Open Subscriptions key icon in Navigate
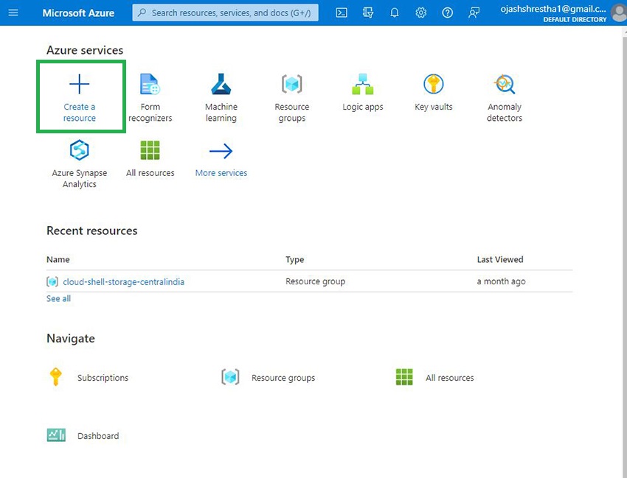This screenshot has height=478, width=627. point(55,377)
